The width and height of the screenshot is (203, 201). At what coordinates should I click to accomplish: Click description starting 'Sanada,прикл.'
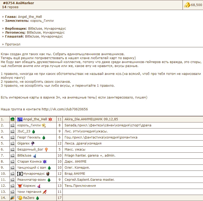[108, 125]
